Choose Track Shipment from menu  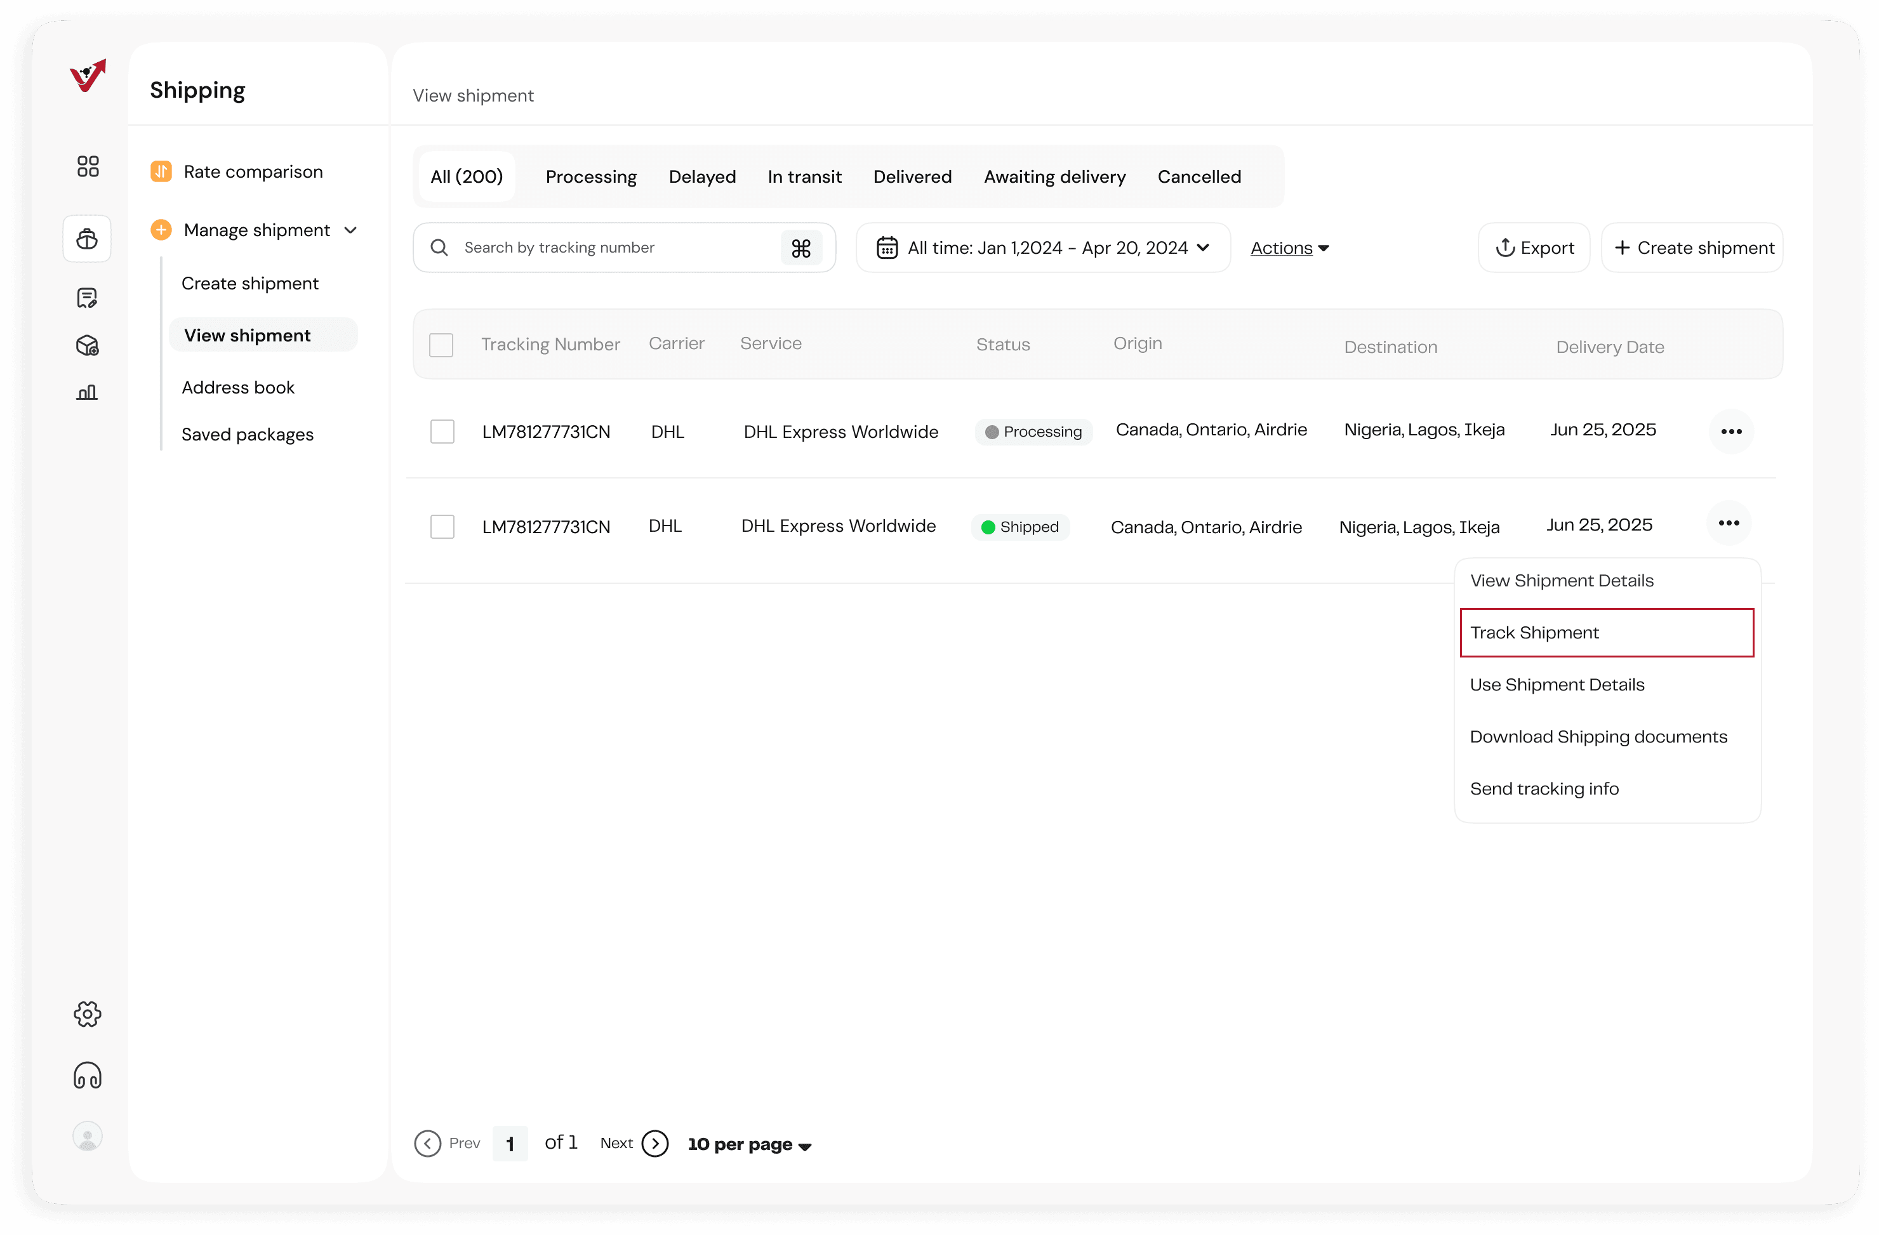[1607, 633]
